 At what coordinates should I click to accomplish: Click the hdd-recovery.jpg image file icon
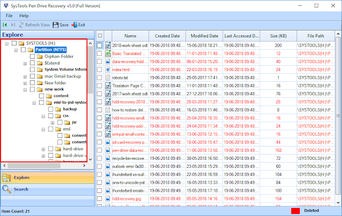108,198
